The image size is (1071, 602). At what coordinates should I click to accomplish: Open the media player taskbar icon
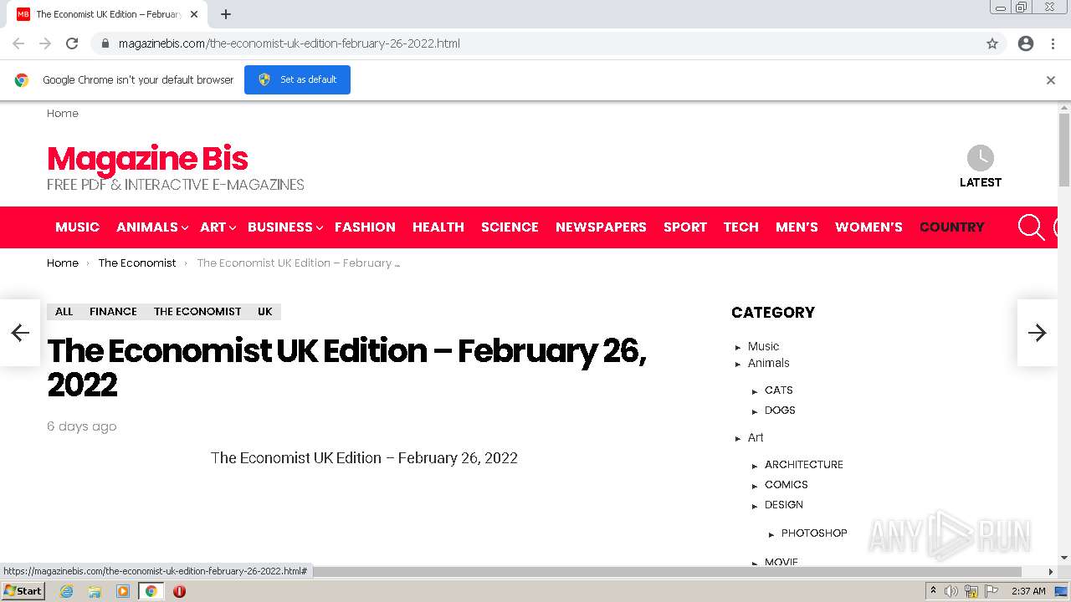pyautogui.click(x=123, y=591)
